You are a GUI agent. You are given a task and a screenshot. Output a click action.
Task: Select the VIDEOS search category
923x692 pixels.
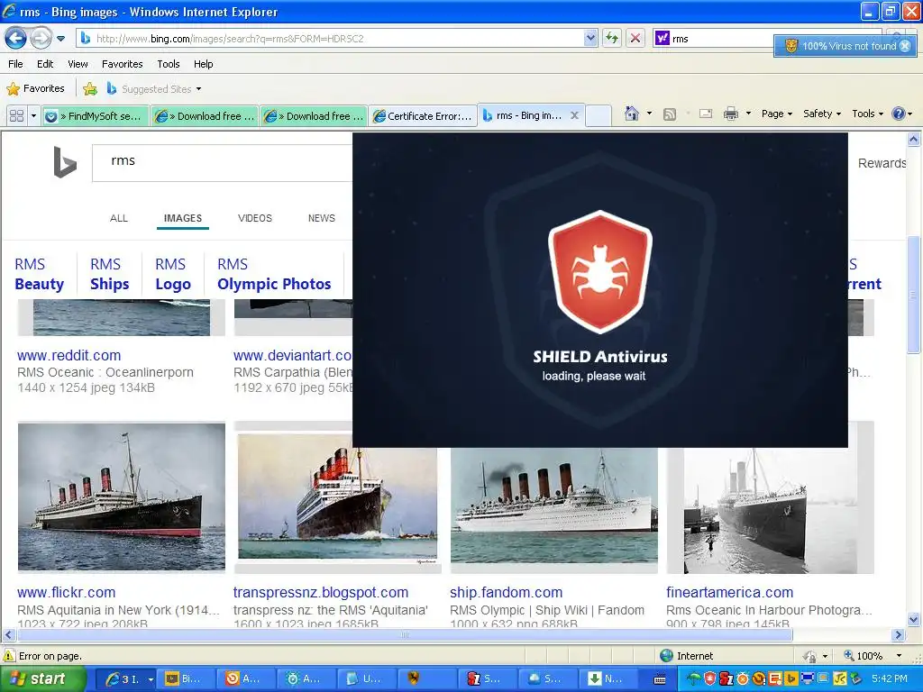255,218
